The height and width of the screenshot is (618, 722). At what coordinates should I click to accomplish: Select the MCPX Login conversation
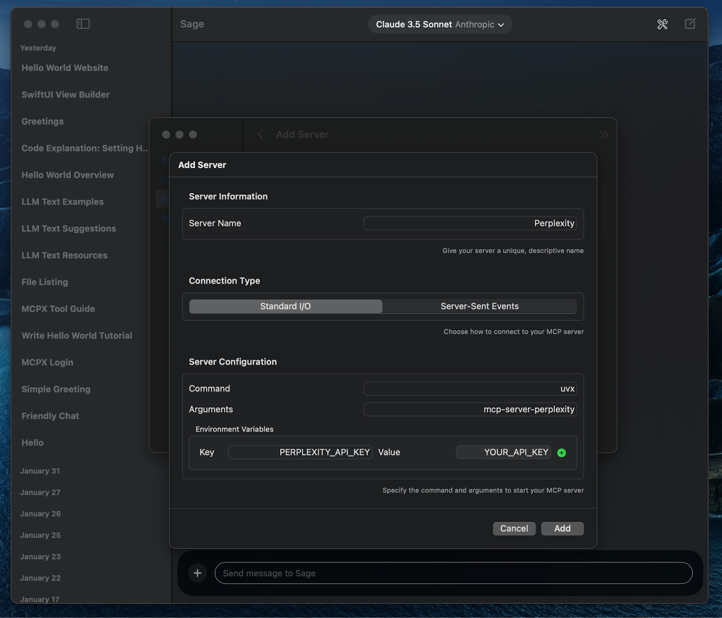[x=47, y=362]
